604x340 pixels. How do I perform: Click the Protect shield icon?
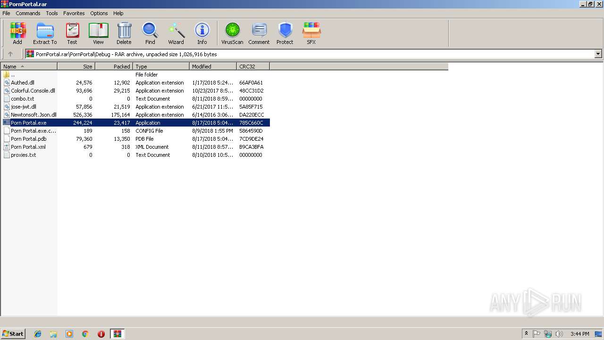285,33
